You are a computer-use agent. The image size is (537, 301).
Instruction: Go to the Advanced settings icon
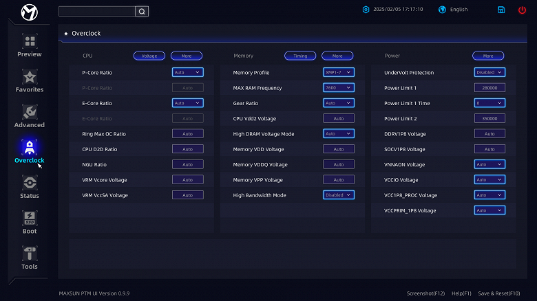click(x=29, y=113)
